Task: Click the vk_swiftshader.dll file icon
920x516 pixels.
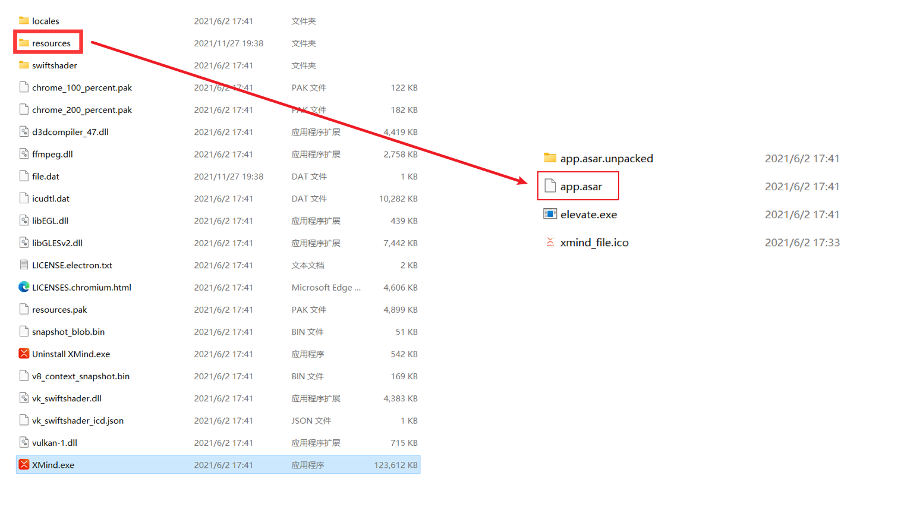Action: click(x=24, y=398)
